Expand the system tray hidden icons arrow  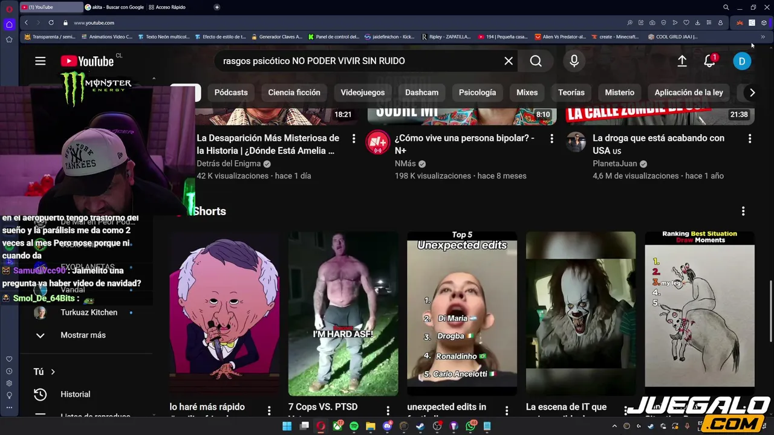click(615, 426)
